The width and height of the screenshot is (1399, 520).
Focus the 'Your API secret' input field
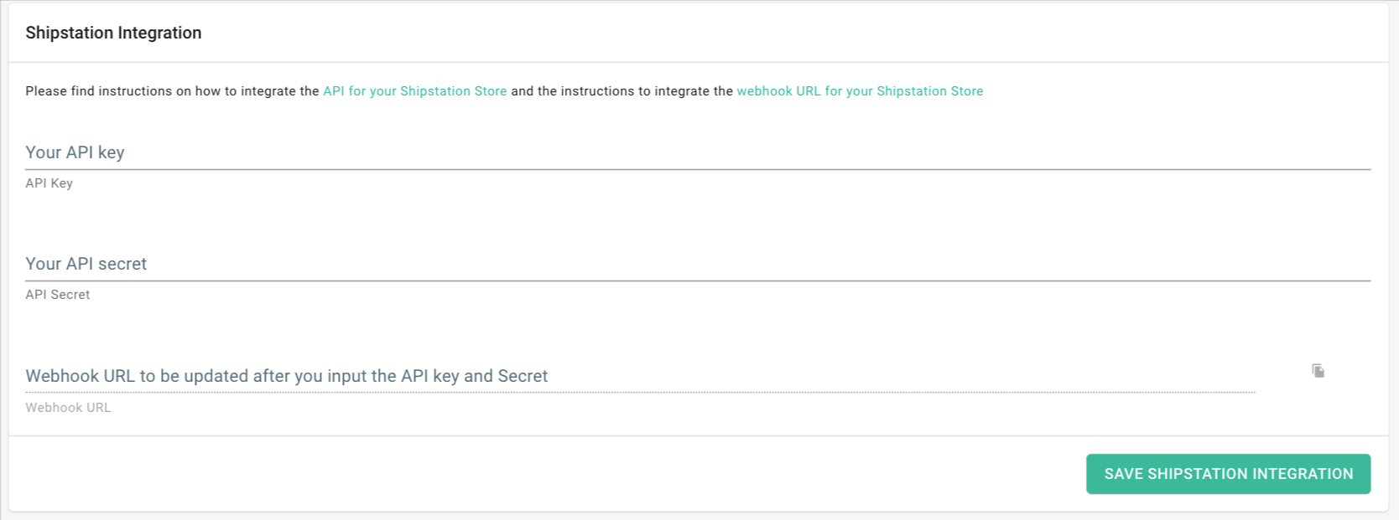698,264
